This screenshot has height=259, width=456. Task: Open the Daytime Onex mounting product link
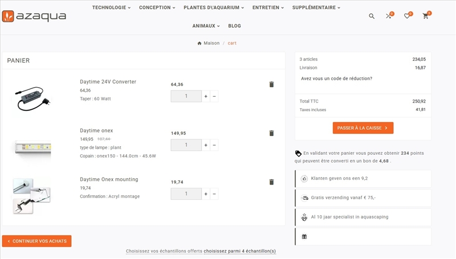click(109, 179)
